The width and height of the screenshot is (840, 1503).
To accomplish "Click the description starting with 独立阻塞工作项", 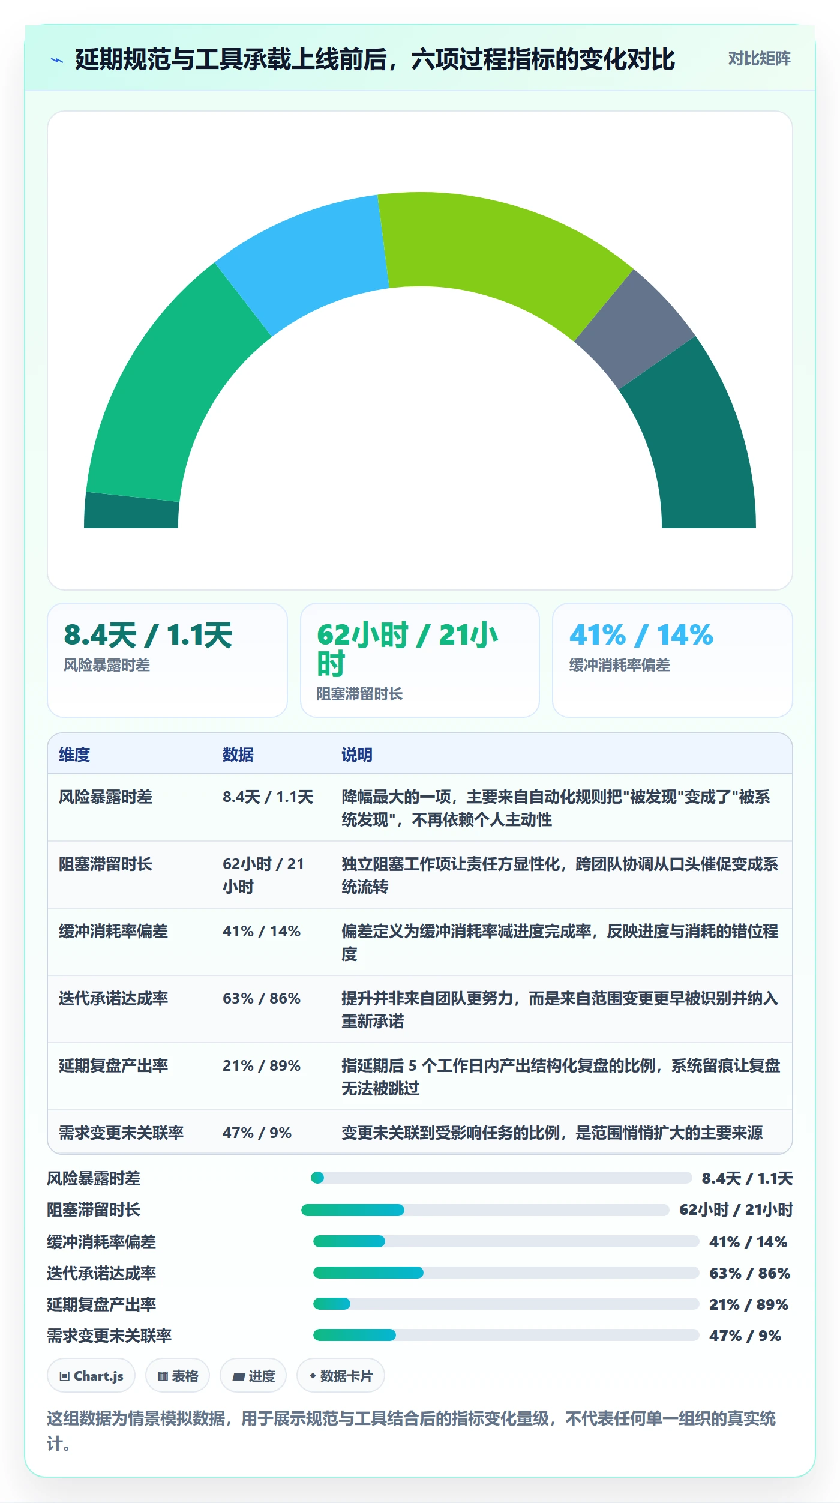I will point(560,875).
